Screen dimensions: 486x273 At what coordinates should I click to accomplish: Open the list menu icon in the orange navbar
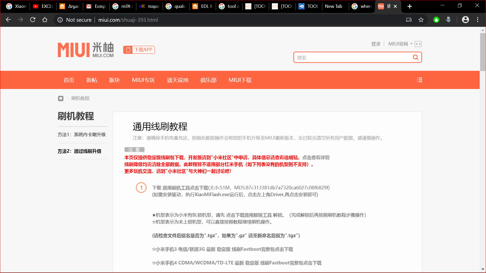coord(419,80)
